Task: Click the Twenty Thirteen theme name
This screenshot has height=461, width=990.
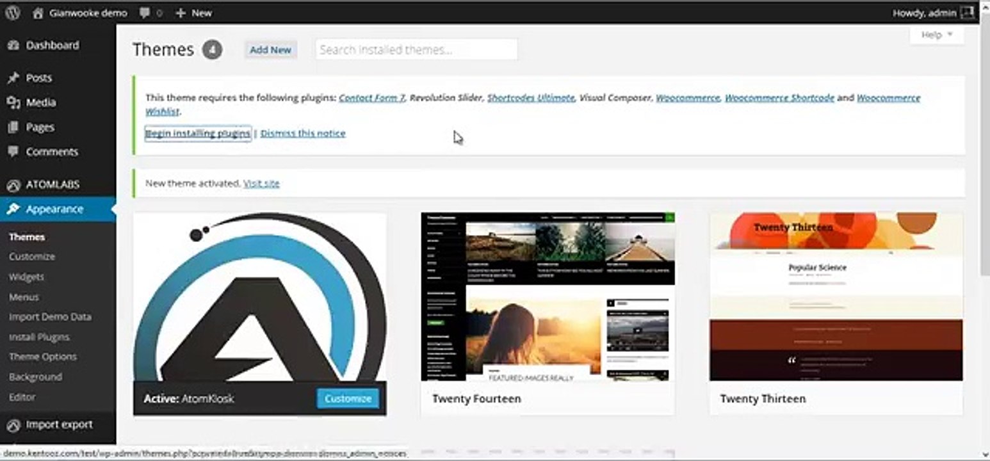Action: [763, 399]
